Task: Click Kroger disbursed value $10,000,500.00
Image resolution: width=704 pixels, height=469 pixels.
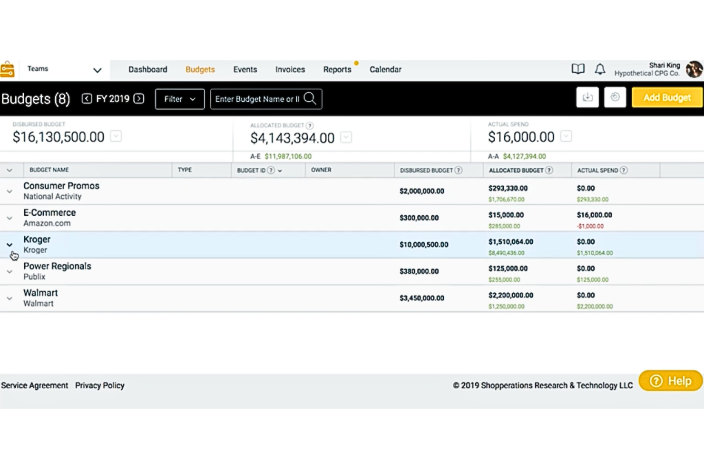Action: (x=424, y=245)
